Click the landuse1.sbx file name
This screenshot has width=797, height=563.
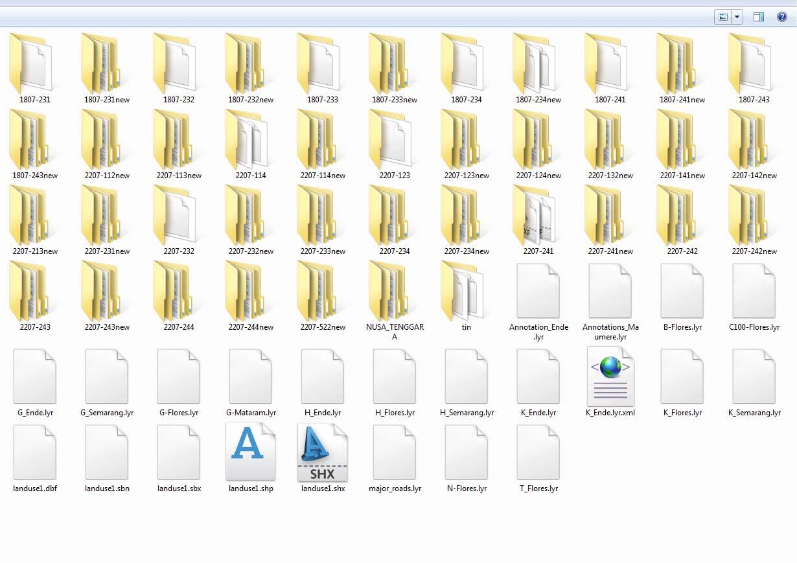click(x=179, y=488)
